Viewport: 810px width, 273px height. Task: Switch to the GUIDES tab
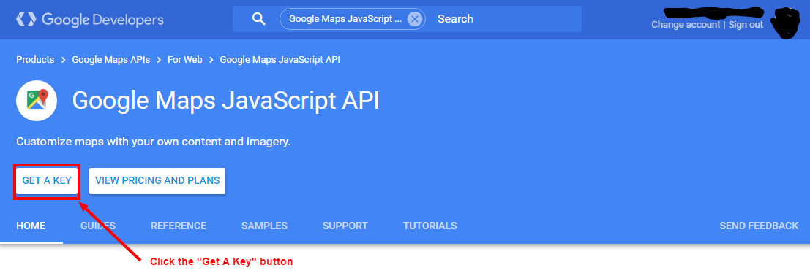pos(98,226)
